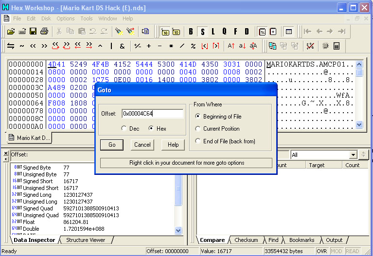Click the 32BIT Float row value 861204.81
373x256 pixels.
point(76,222)
